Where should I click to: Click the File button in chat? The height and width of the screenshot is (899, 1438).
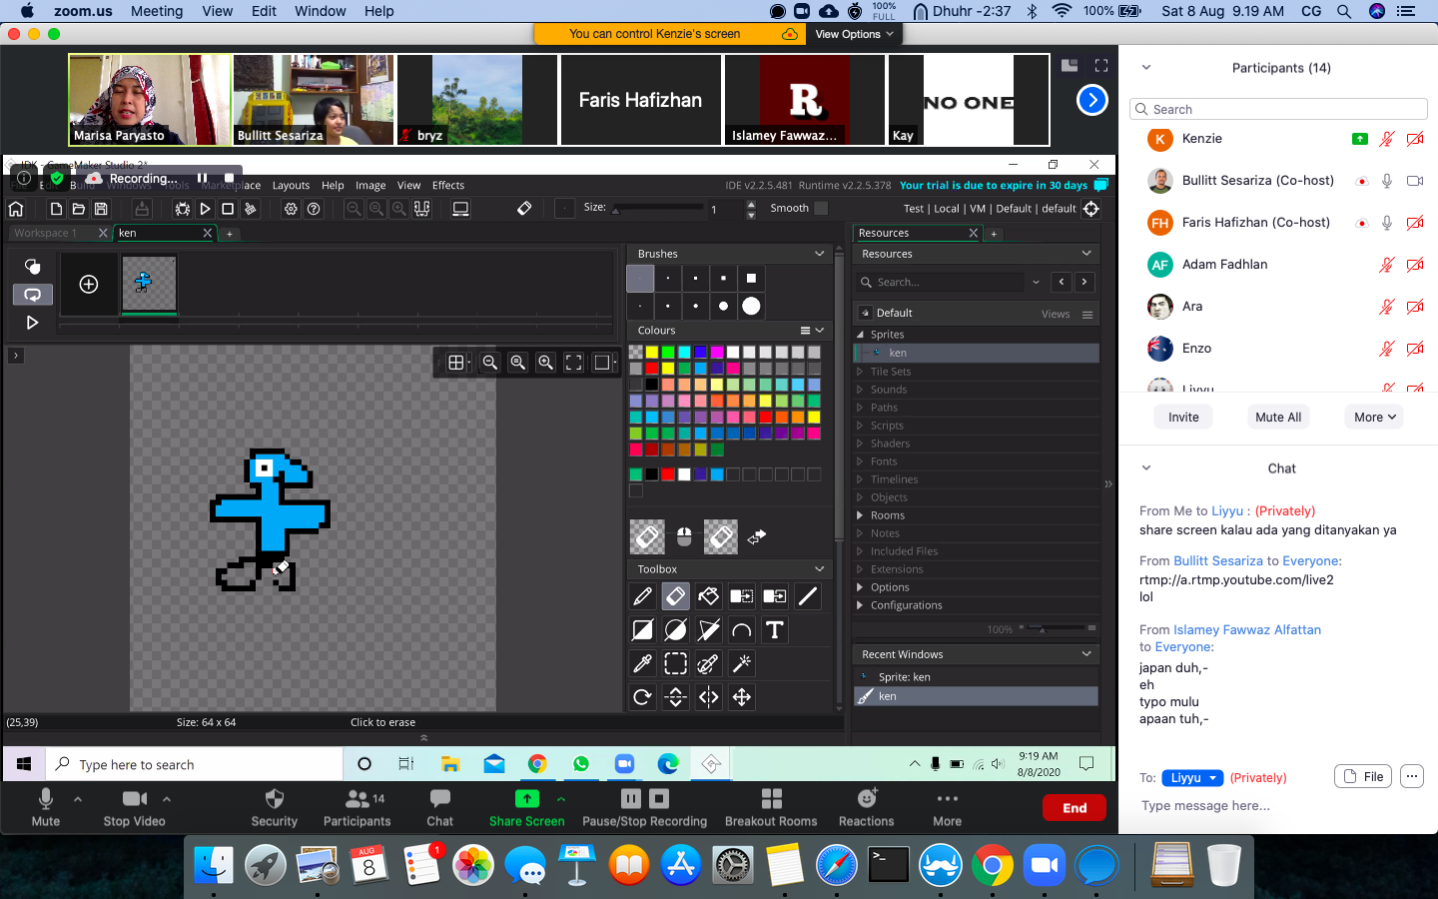coord(1363,776)
